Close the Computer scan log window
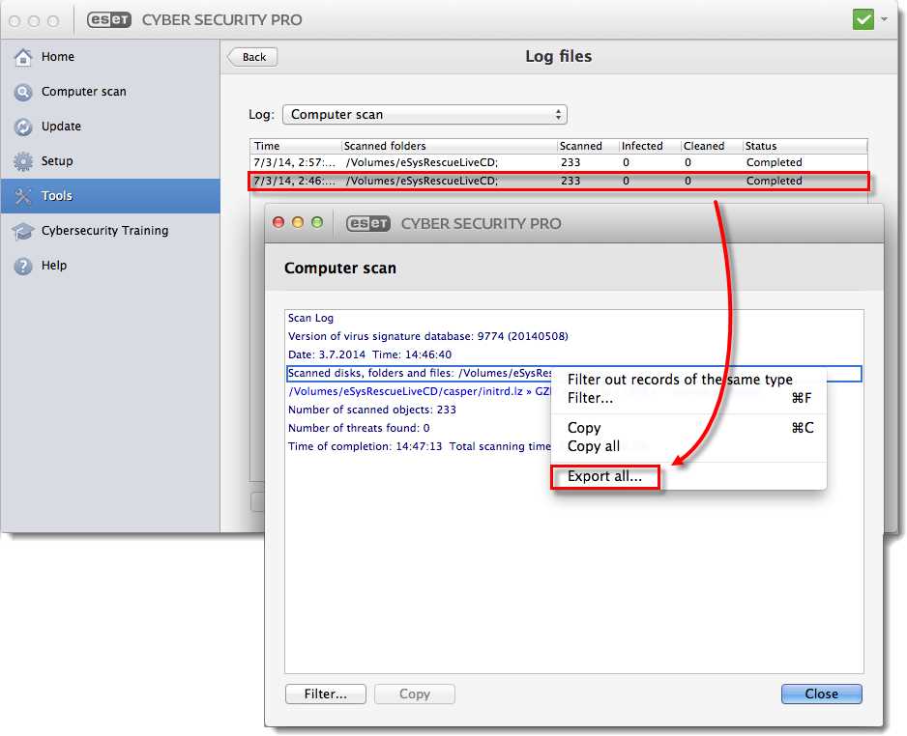907x736 pixels. click(821, 694)
